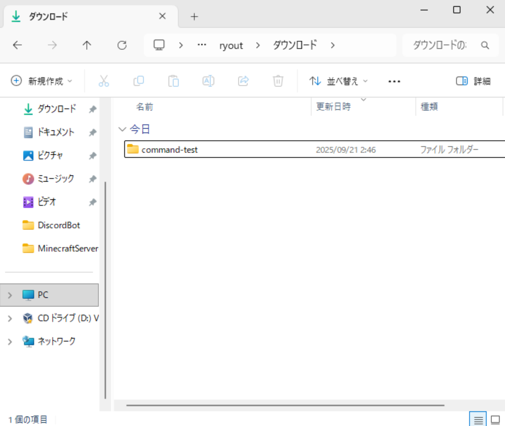505x426 pixels.
Task: Click the Delete trash can icon
Action: click(278, 81)
